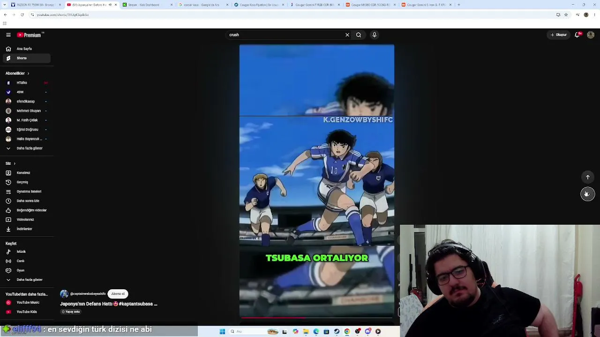Open Videolarınız in the sidebar
Viewport: 600px width, 337px height.
coord(27,220)
